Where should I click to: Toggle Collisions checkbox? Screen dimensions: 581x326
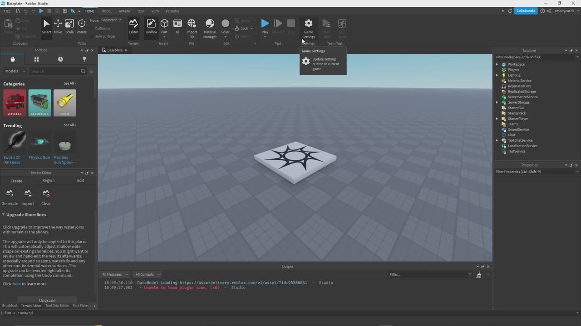coord(99,28)
